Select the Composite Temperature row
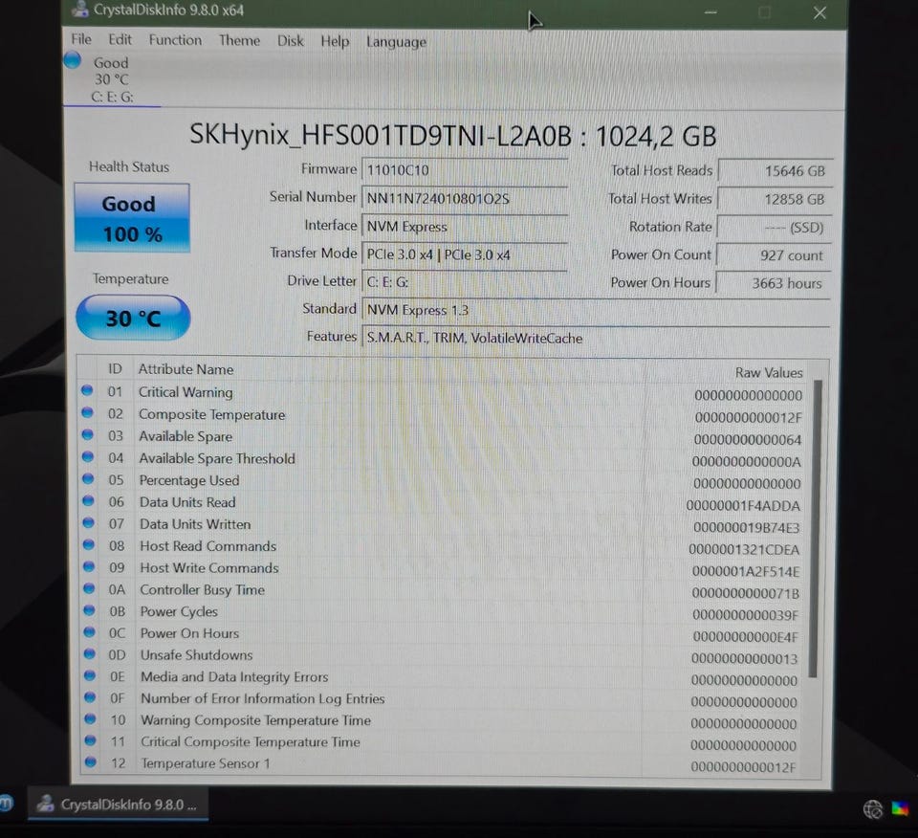The image size is (918, 838). pos(443,414)
